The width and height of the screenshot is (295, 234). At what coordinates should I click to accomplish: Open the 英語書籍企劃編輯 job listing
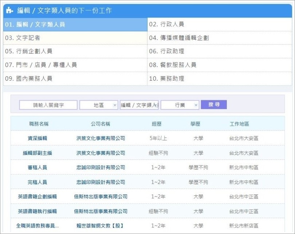point(38,197)
